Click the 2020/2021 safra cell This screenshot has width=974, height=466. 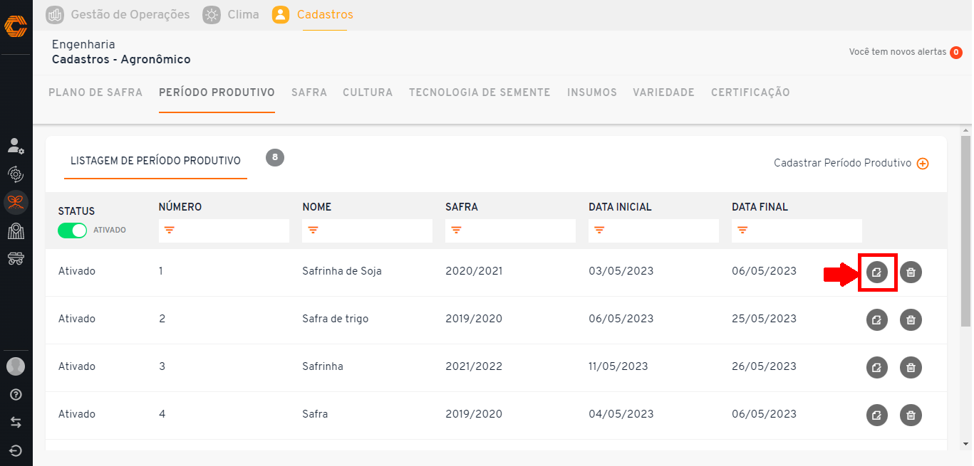474,271
